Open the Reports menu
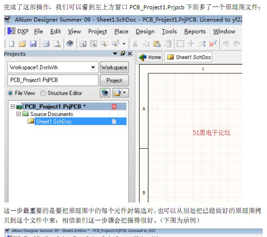The height and width of the screenshot is (237, 267). pos(195,32)
